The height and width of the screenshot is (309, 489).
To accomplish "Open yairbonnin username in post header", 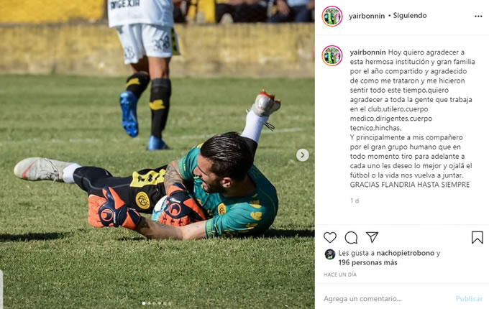I will (367, 16).
